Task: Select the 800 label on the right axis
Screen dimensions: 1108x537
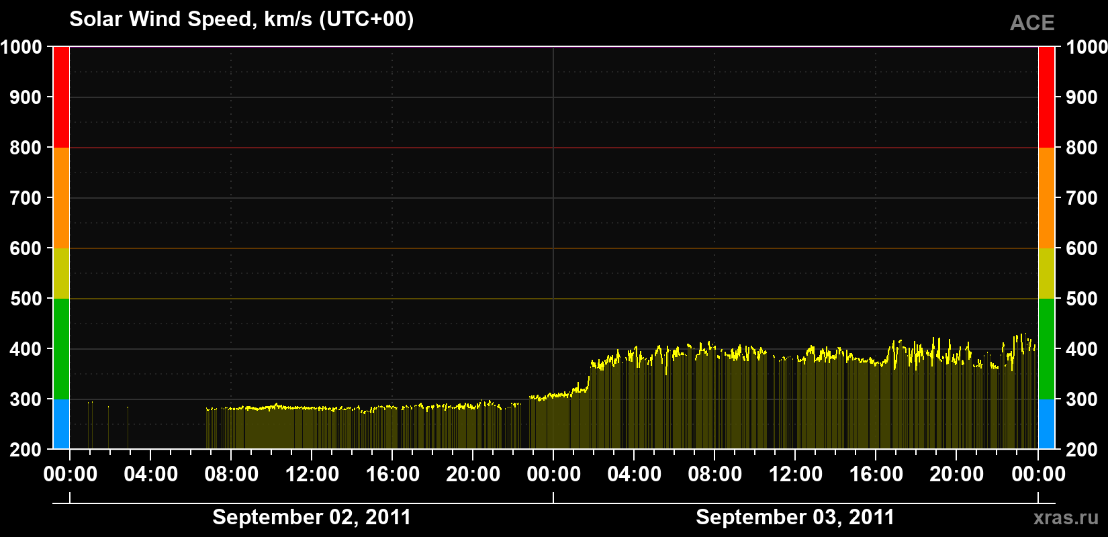Action: click(1082, 148)
